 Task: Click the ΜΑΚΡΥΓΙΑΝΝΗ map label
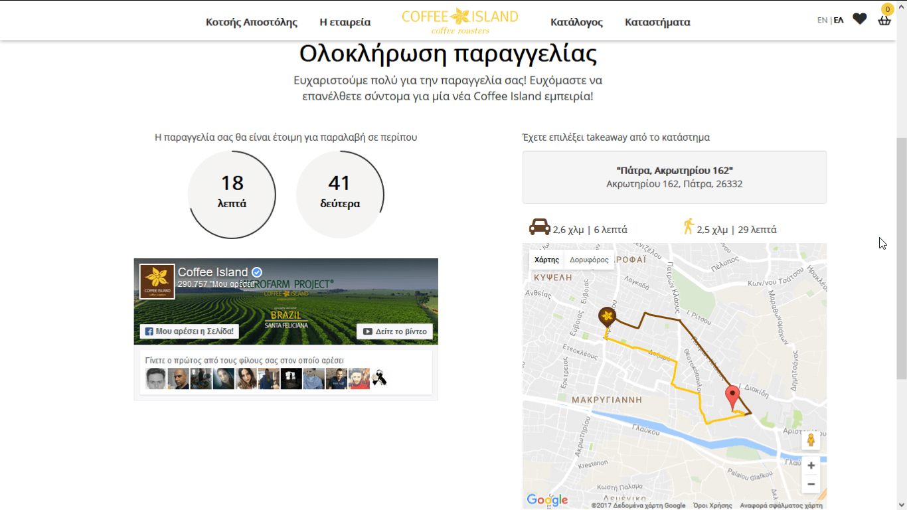pyautogui.click(x=607, y=400)
